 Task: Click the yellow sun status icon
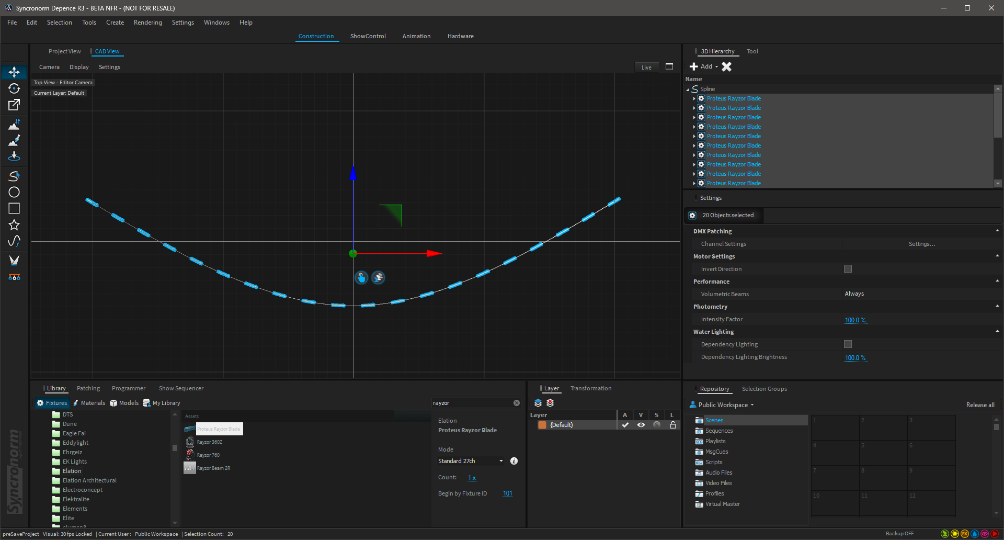coord(954,534)
